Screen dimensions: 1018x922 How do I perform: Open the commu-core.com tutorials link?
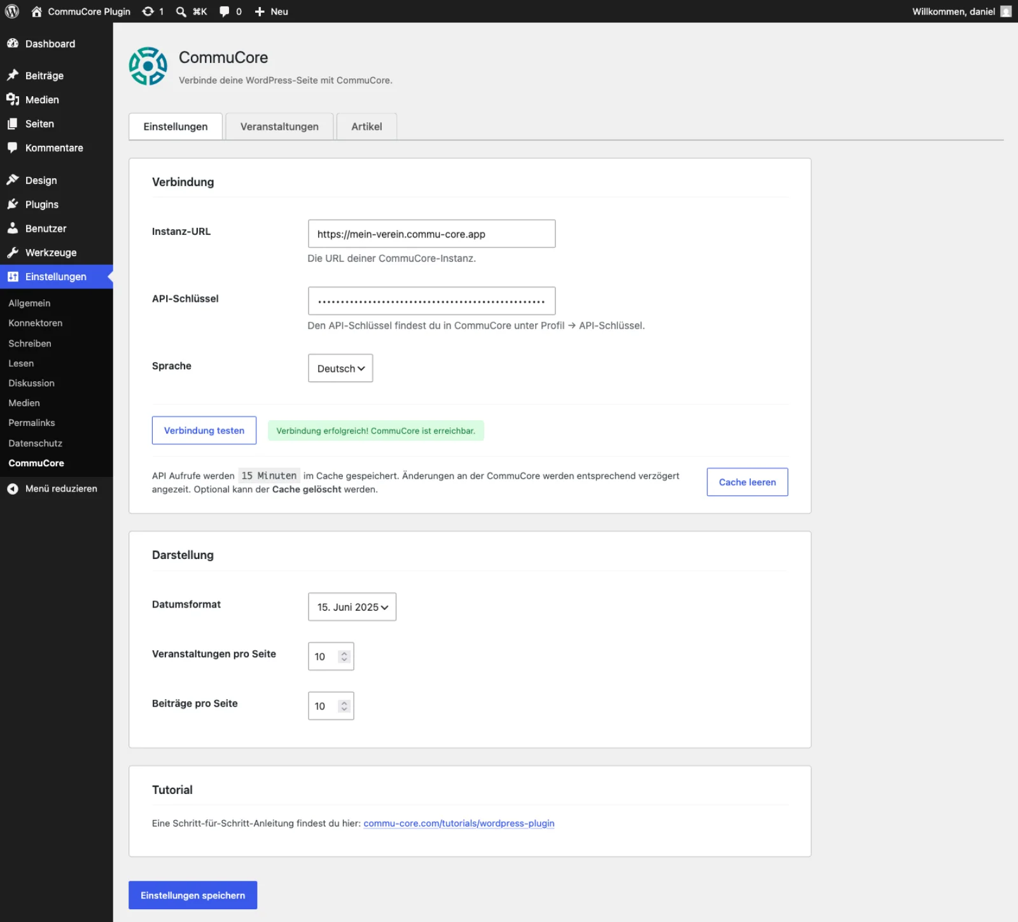(459, 823)
